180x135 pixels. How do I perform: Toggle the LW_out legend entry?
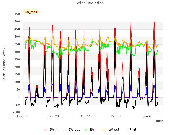(111, 129)
